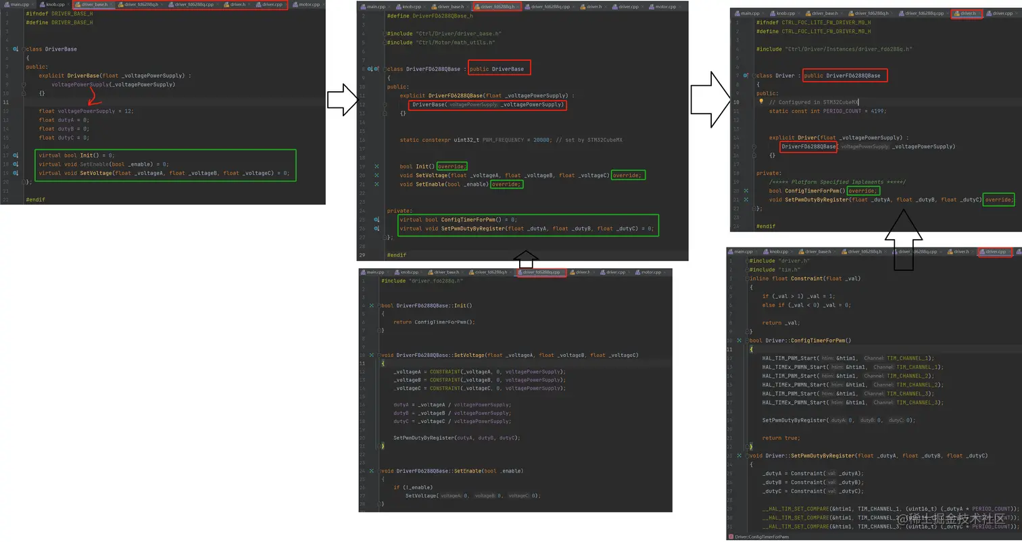Screen dimensions: 1022x542
Task: Click line number 29 in driver_fd6288q.h gutter
Action: 363,255
